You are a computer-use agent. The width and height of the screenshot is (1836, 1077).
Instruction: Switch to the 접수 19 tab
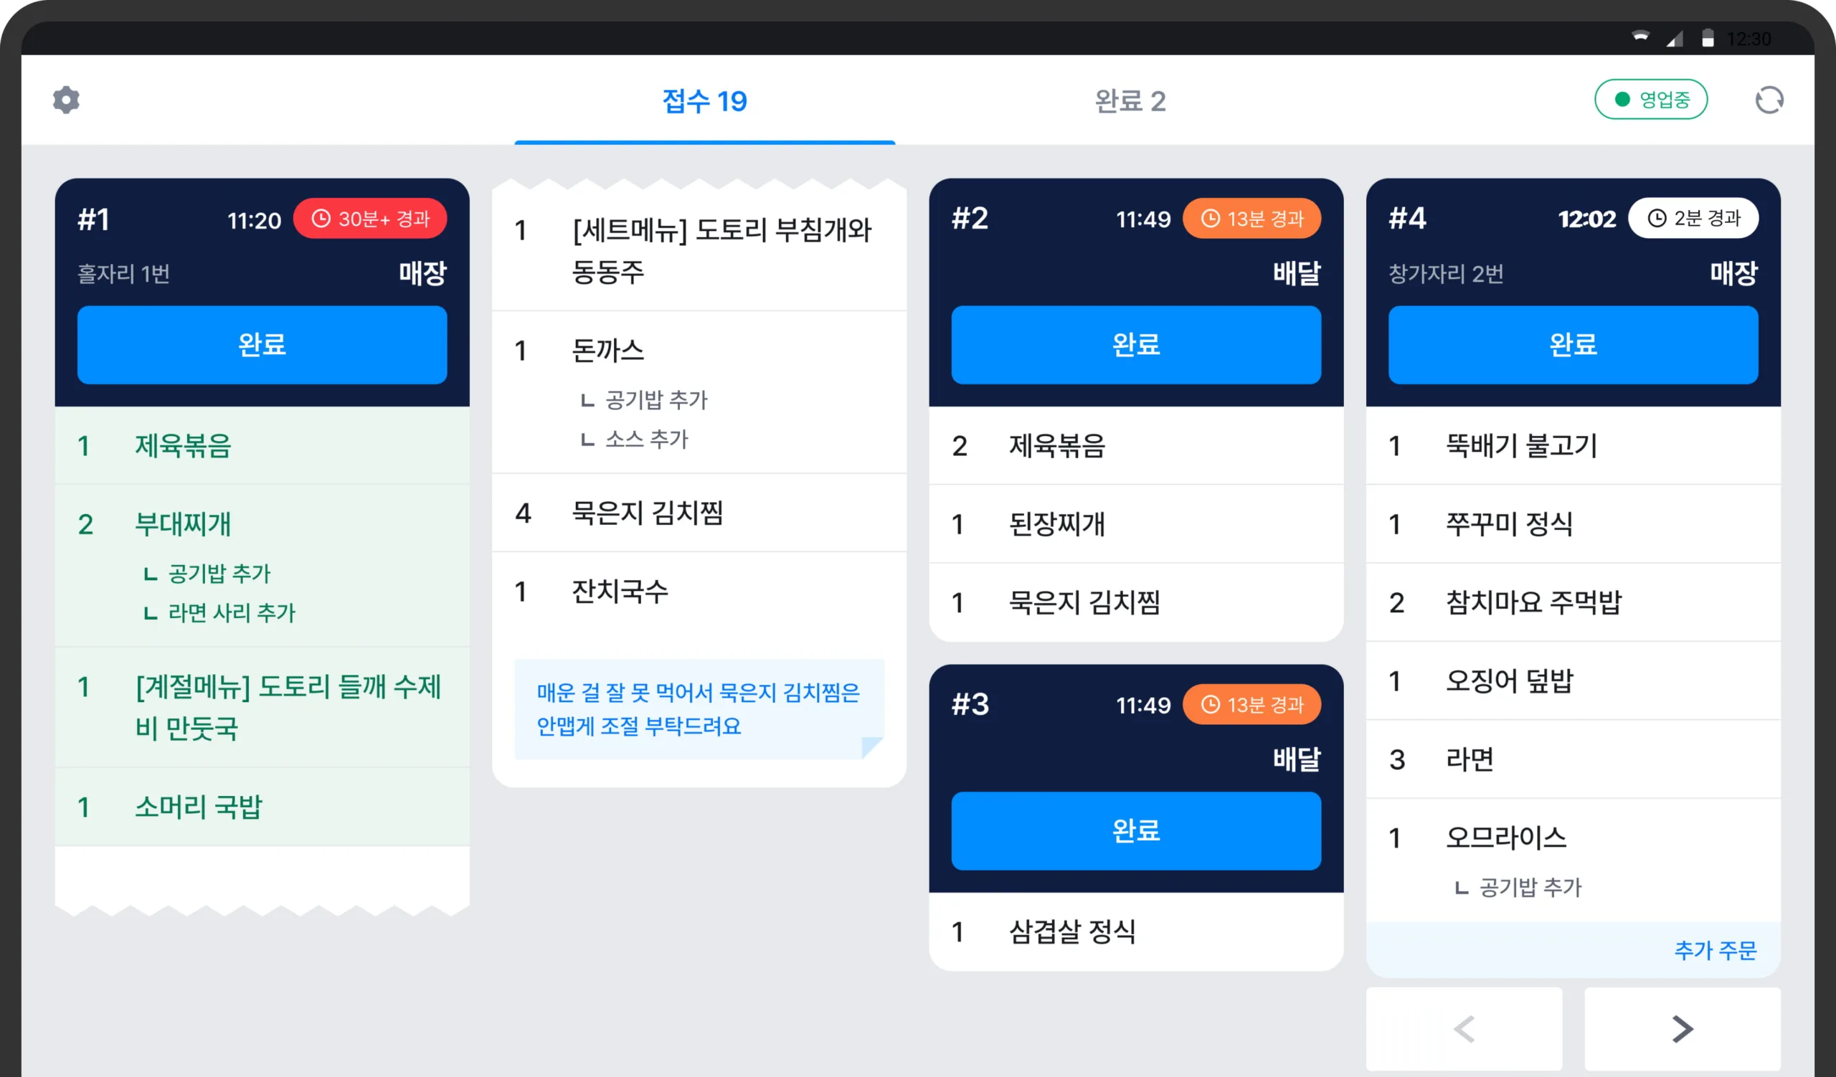click(x=704, y=101)
